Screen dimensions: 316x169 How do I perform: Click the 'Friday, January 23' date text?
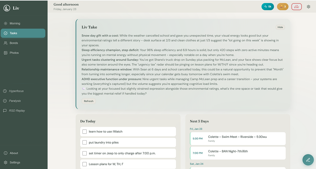click(65, 9)
